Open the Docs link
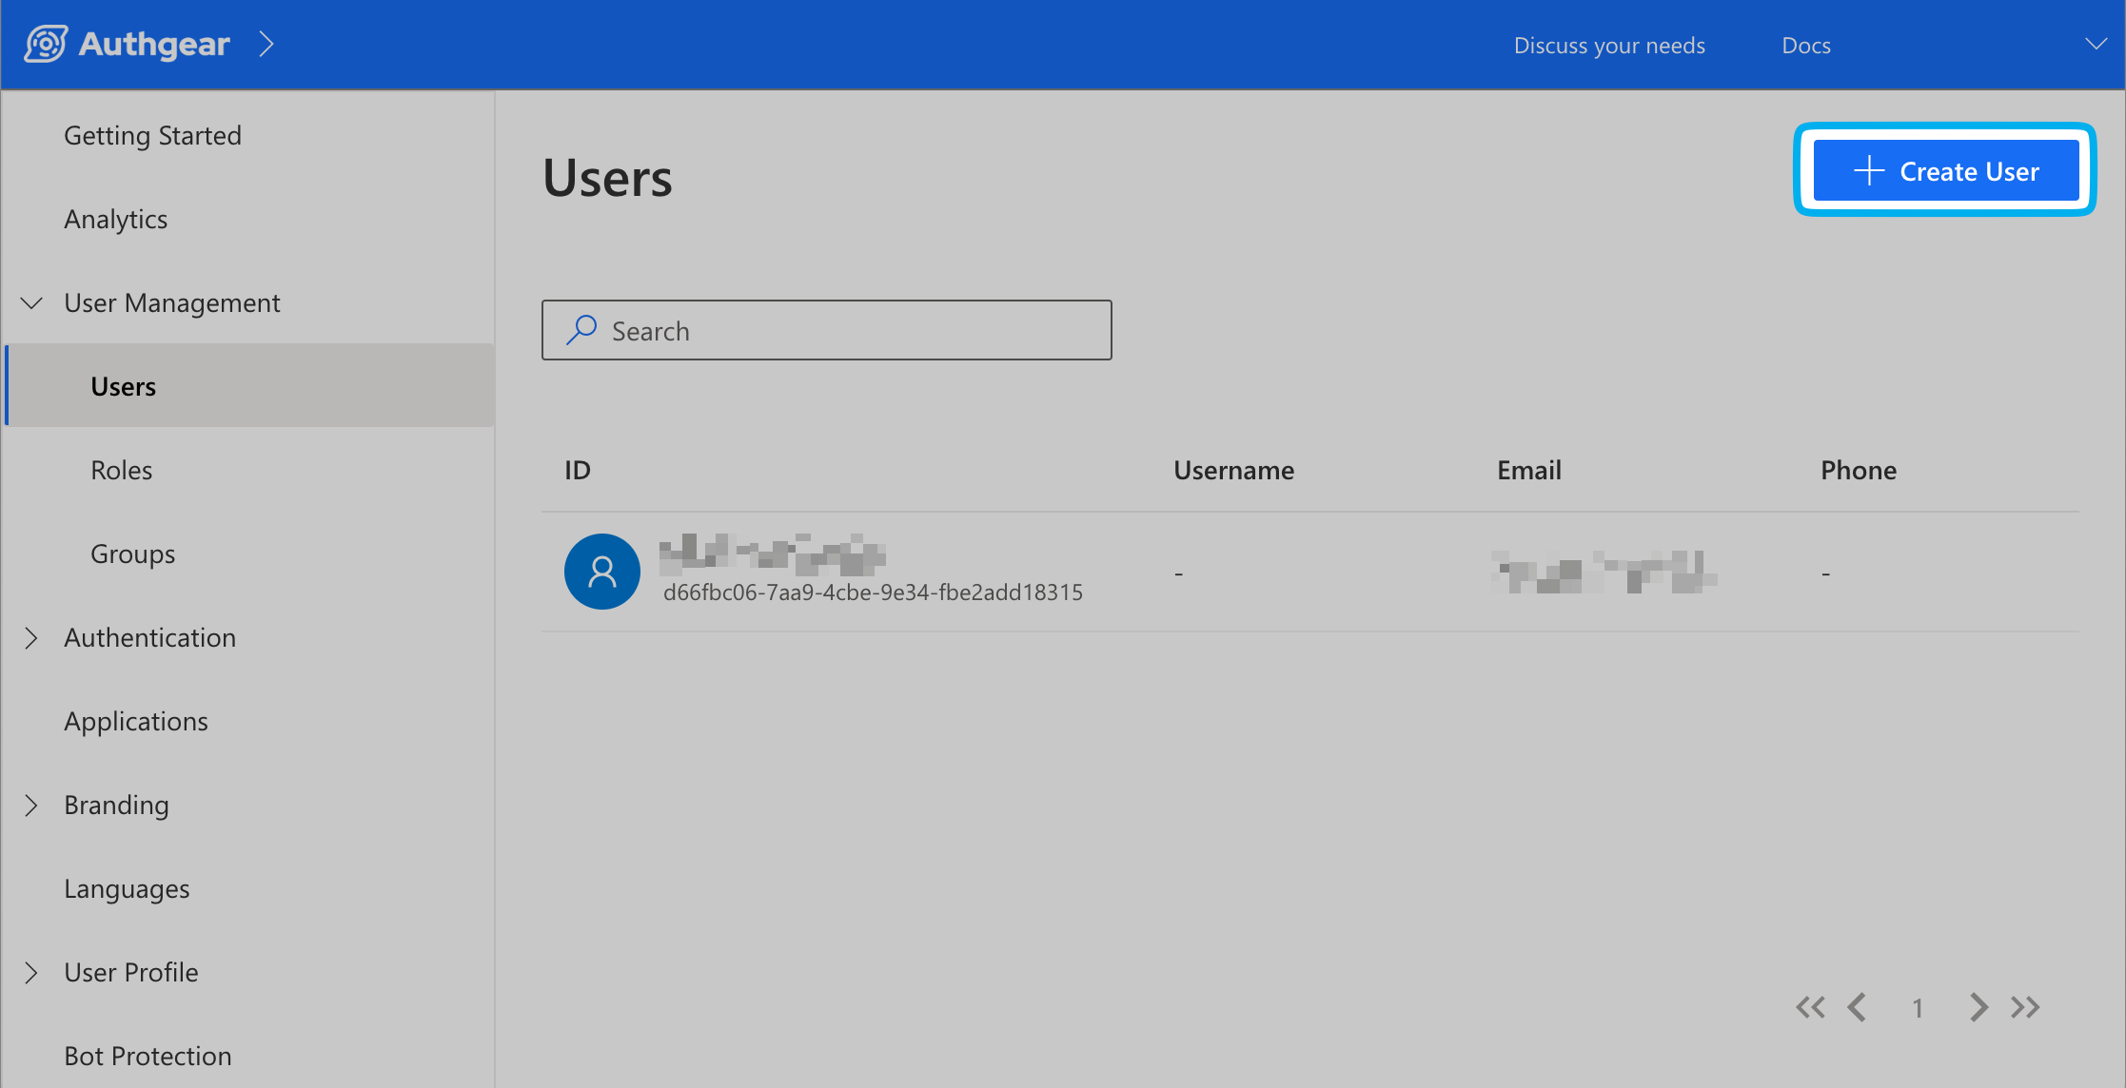Viewport: 2126px width, 1088px height. [1805, 46]
